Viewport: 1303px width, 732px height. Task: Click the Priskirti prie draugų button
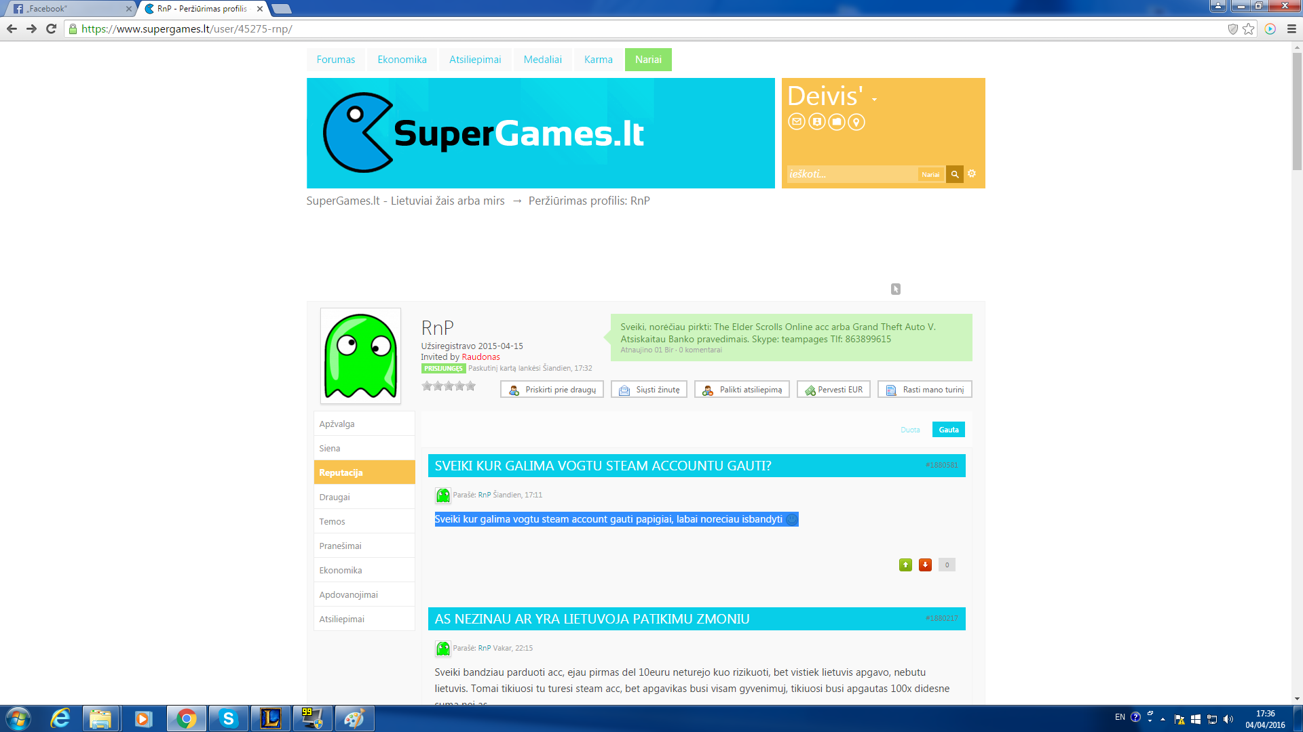click(x=552, y=390)
